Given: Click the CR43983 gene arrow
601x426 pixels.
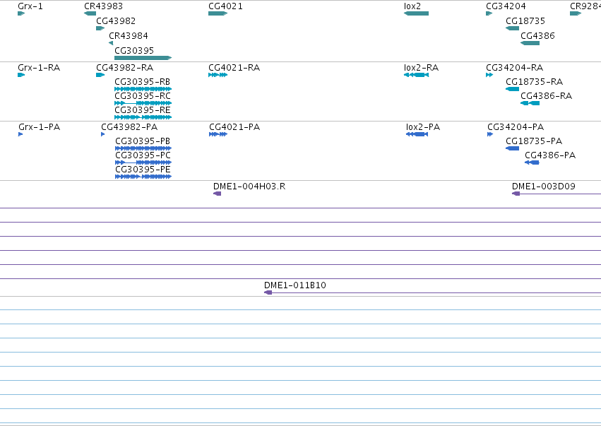Looking at the screenshot, I should (x=90, y=13).
